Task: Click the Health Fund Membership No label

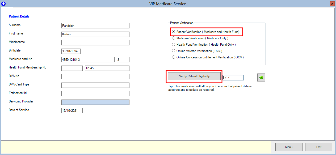Action: (28, 67)
